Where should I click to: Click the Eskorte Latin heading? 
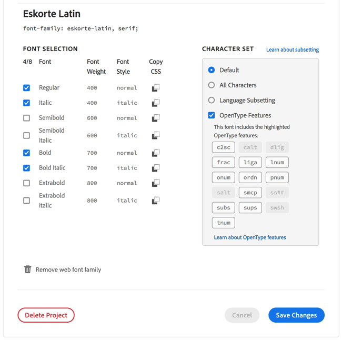[x=52, y=14]
